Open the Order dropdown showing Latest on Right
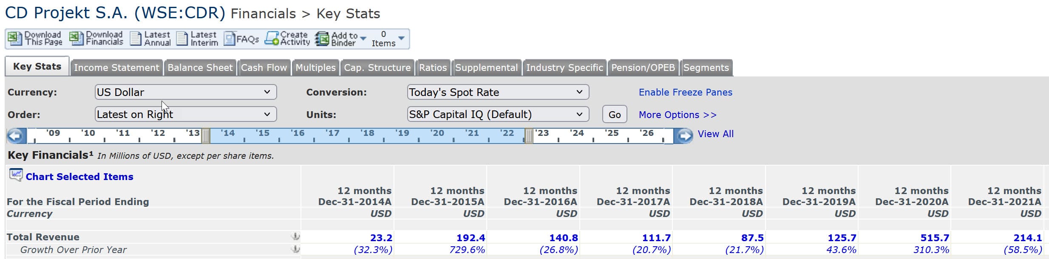 tap(185, 114)
